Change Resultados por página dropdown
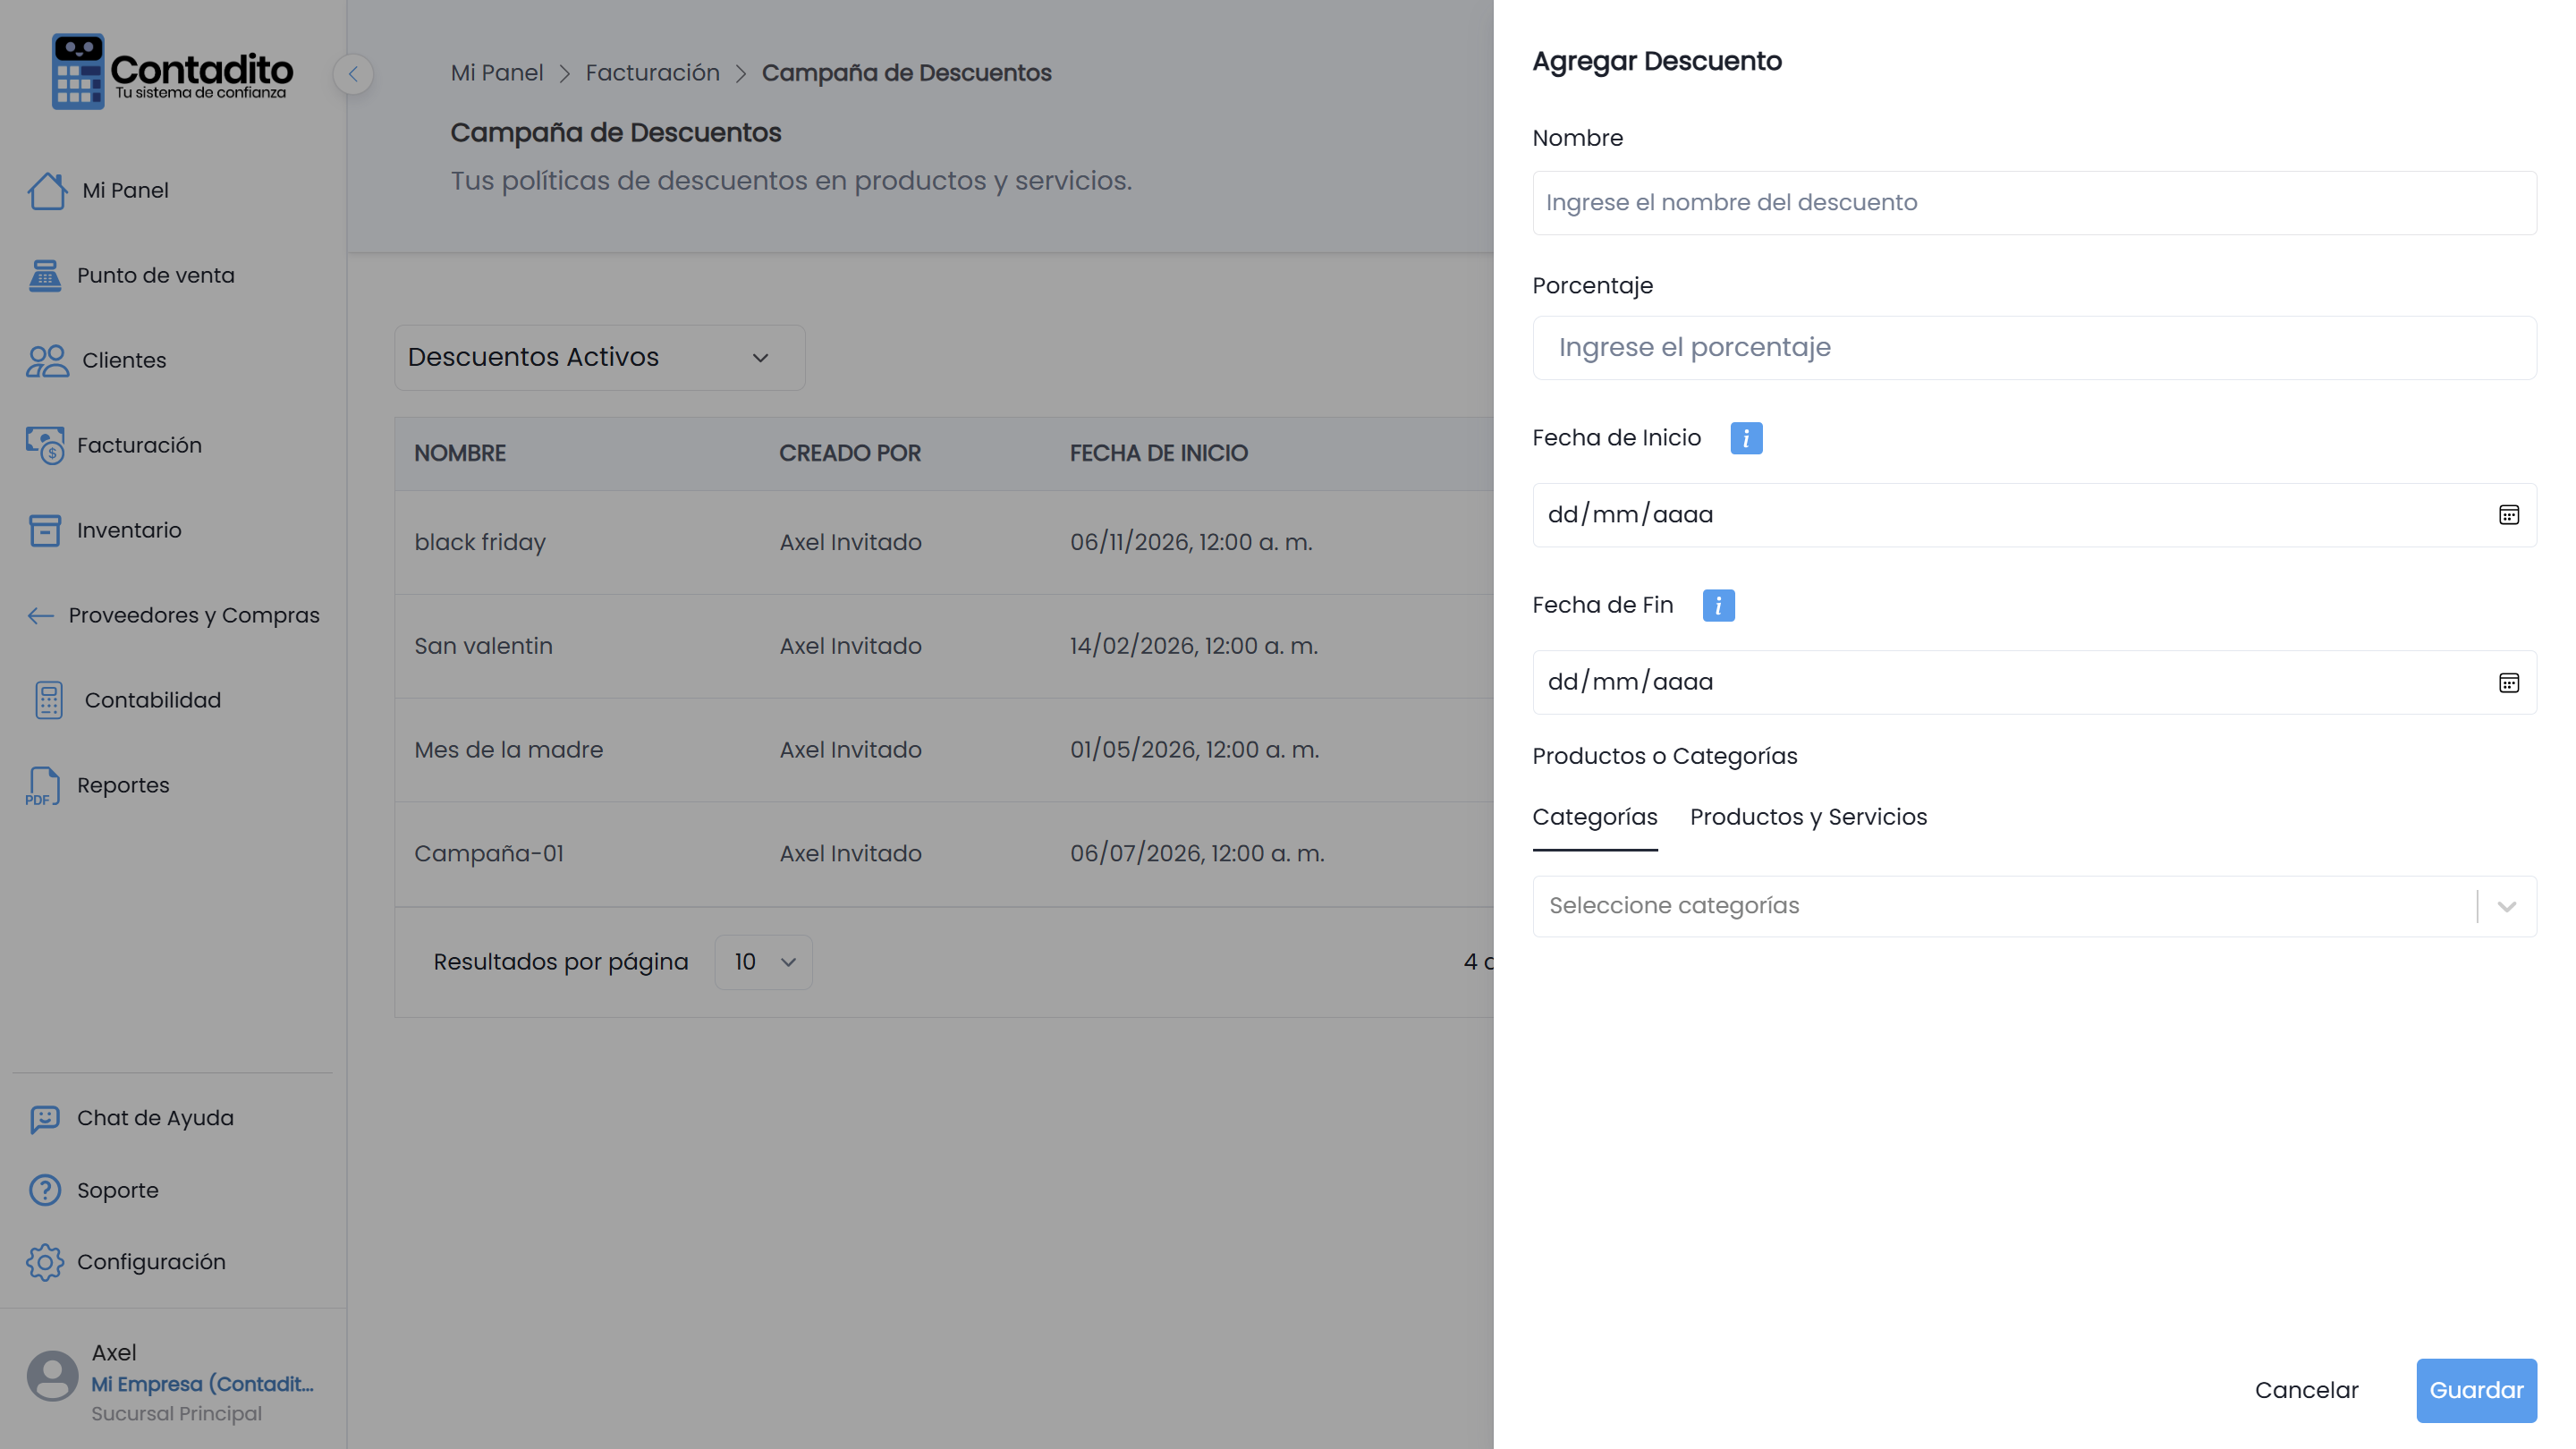This screenshot has height=1449, width=2576. pos(763,962)
